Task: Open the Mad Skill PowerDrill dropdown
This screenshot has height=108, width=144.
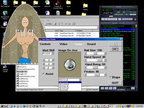Action: click(53, 53)
